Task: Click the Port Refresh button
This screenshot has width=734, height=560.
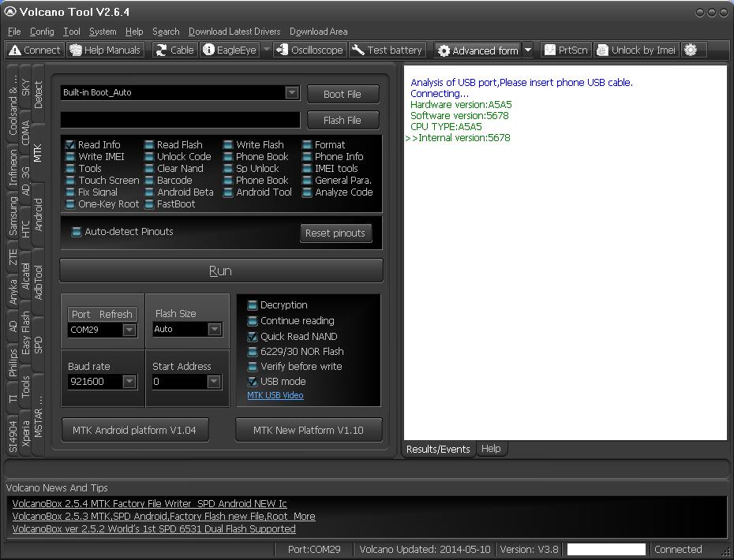Action: pos(103,315)
